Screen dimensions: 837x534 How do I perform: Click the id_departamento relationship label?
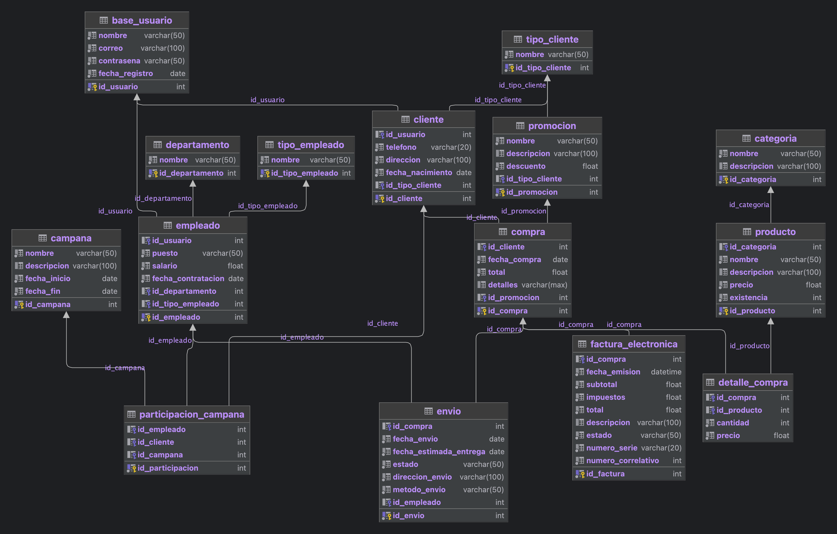click(163, 198)
